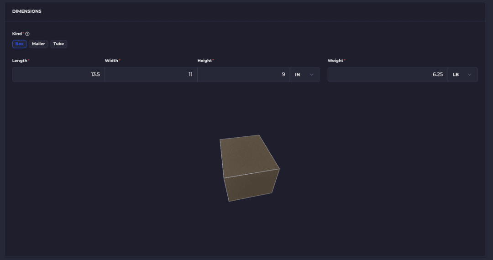Click the Weight label

336,61
